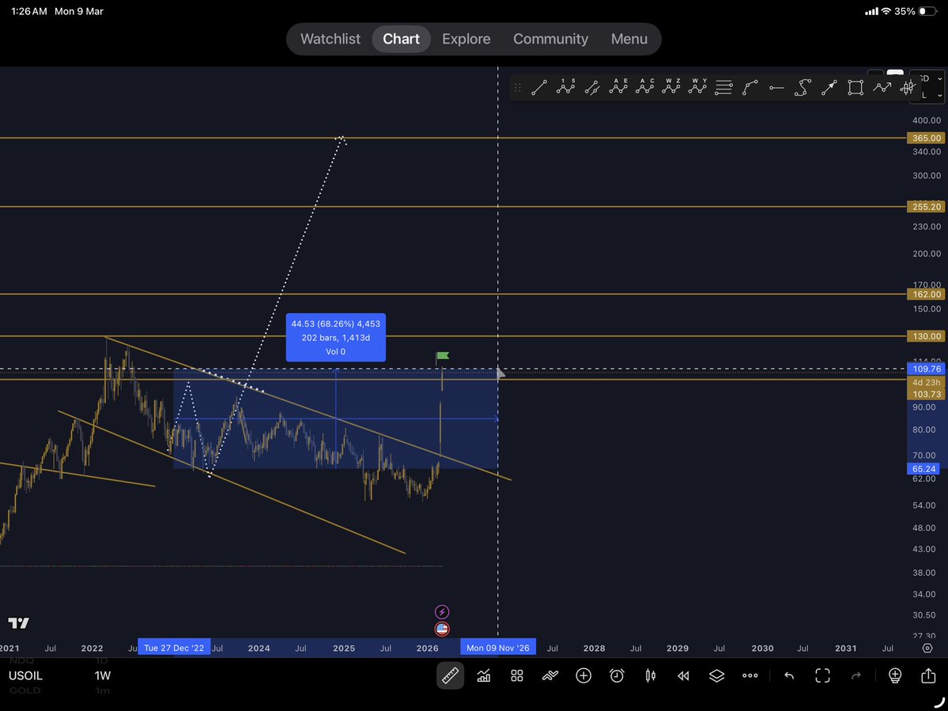Select the Horizontal Ray tool
Screen dimensions: 948x711
776,87
